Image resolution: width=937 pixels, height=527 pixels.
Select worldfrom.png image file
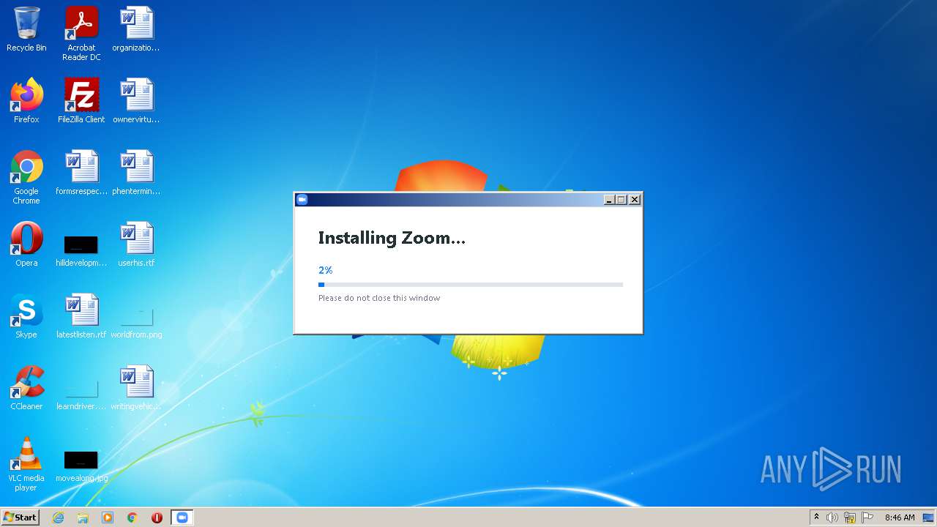point(136,322)
